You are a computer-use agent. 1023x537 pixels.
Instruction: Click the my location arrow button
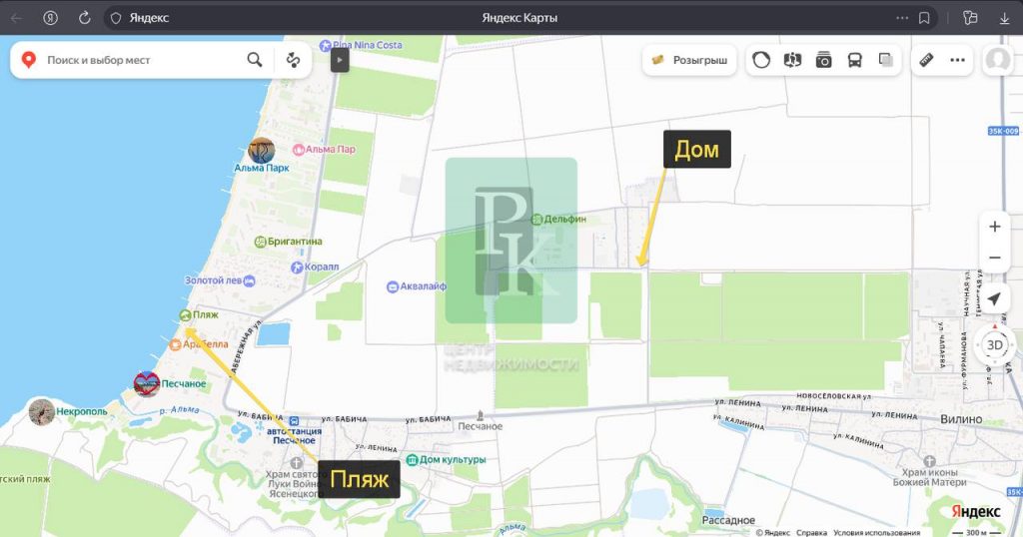coord(994,300)
